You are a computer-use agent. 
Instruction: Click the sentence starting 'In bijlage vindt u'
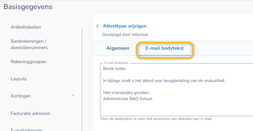tap(164, 81)
